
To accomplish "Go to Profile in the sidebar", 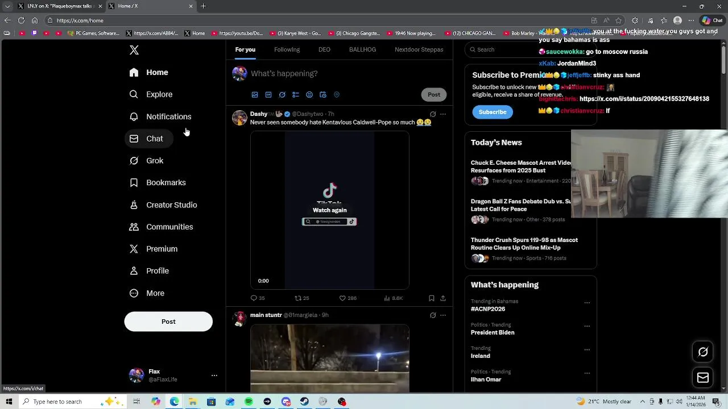I will tap(149, 271).
